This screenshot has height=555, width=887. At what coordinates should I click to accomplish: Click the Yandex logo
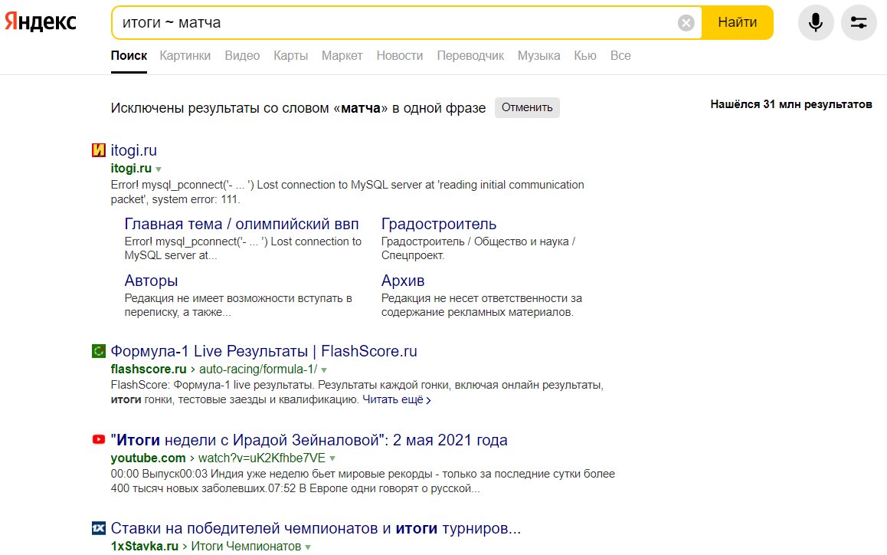pos(40,22)
